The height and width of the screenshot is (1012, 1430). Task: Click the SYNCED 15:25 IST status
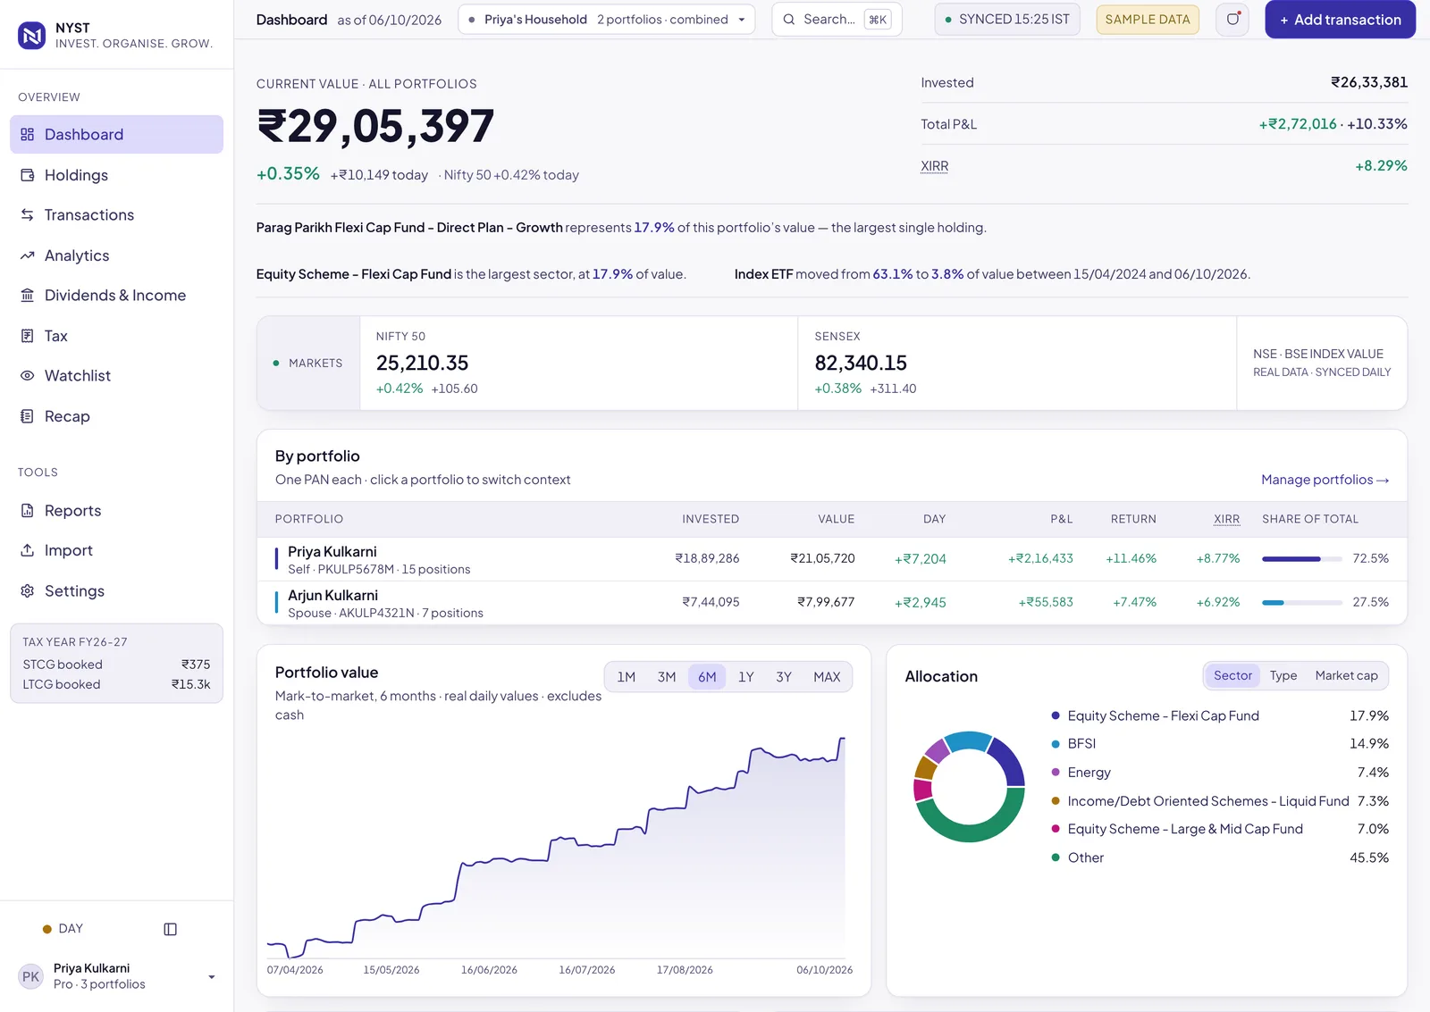point(1007,20)
